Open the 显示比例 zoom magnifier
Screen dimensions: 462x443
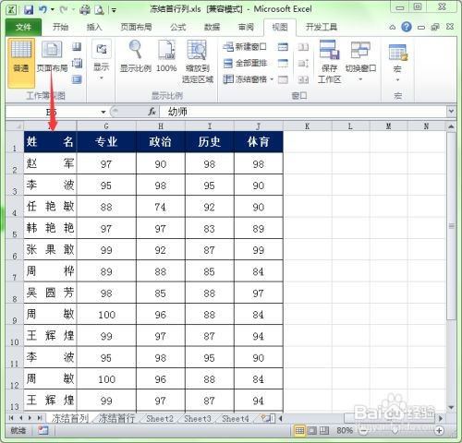pos(135,56)
